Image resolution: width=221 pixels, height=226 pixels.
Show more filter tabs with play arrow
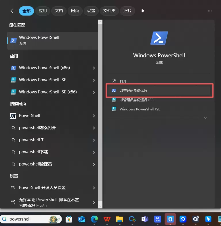tap(143, 11)
